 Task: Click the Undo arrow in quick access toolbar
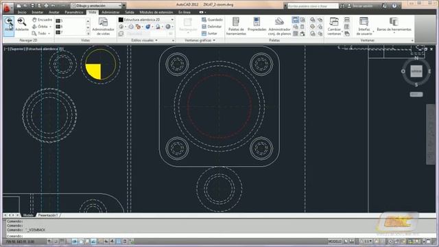click(x=53, y=5)
